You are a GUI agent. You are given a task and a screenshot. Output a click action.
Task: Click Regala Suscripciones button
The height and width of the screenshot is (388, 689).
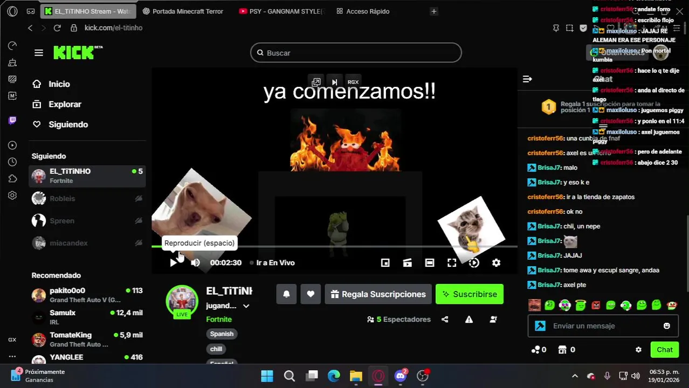[378, 294]
